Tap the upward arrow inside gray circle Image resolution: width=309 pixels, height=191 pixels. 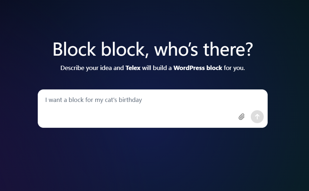(257, 117)
